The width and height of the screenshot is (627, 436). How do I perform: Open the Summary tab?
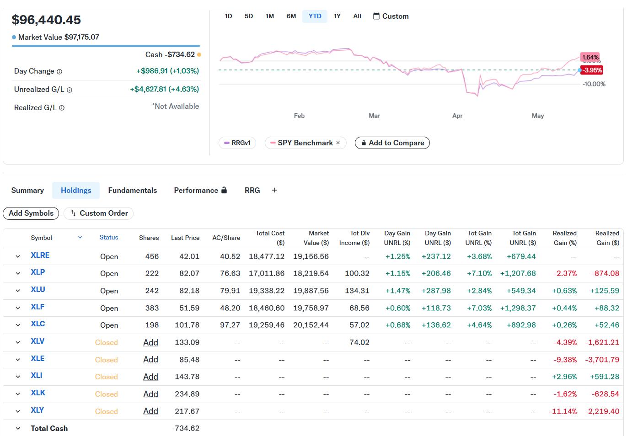(27, 190)
